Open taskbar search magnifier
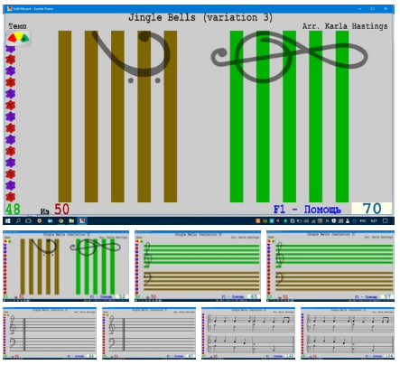 pos(18,220)
